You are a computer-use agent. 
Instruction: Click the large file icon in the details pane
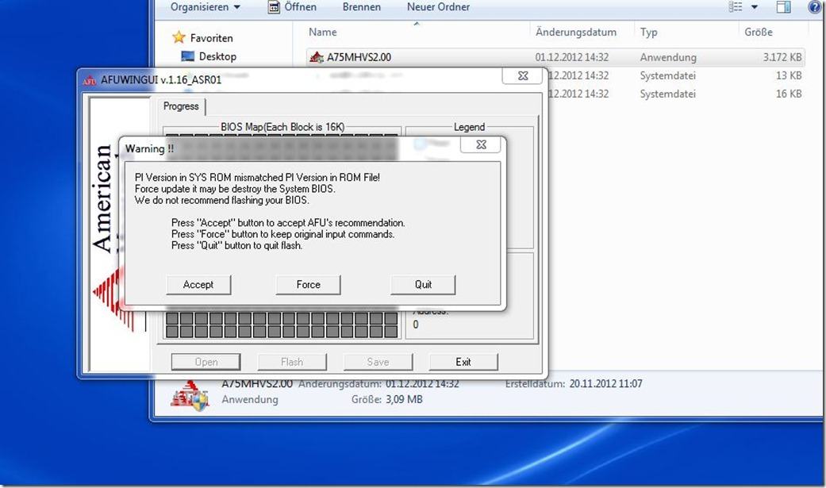click(x=190, y=396)
